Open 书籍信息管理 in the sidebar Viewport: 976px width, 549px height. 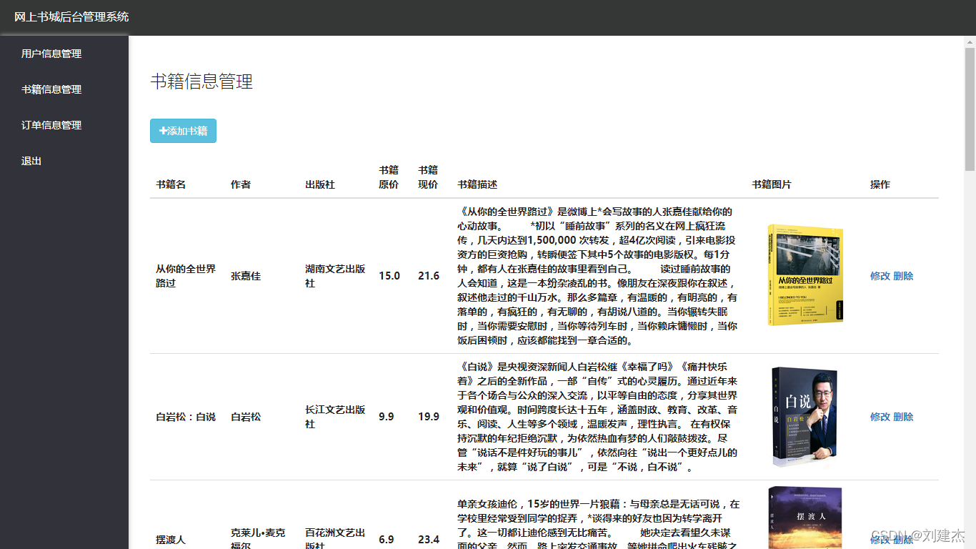(x=51, y=89)
